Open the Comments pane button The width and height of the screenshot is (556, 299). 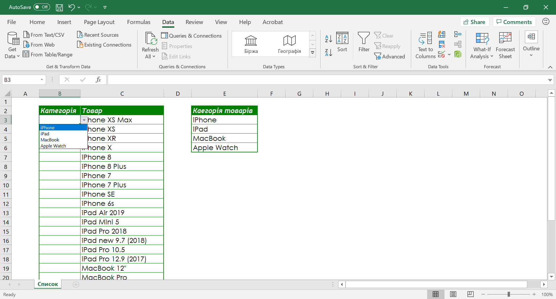[514, 22]
